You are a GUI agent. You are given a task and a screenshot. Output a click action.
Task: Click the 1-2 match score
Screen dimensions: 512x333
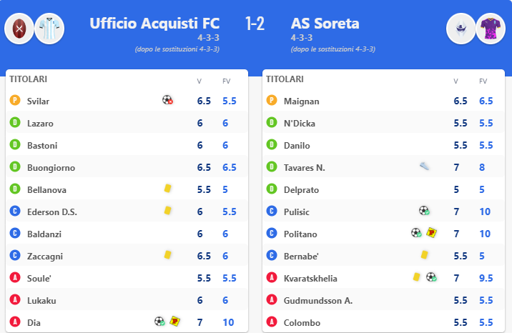coord(255,24)
